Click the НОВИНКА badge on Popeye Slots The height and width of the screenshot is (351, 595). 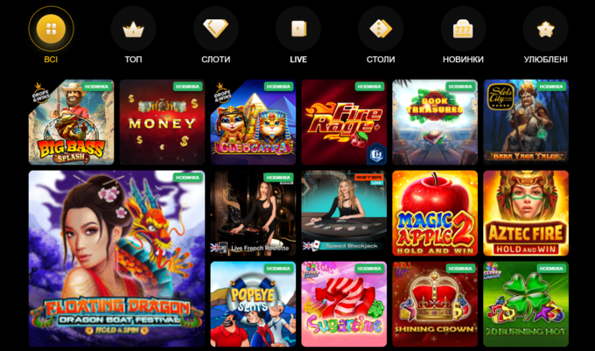(x=278, y=268)
